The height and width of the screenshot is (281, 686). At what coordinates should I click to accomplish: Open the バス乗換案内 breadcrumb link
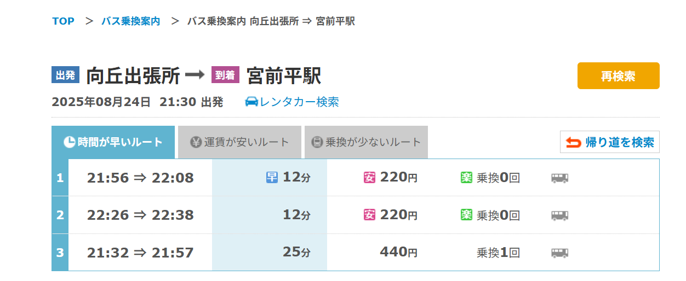(x=131, y=21)
